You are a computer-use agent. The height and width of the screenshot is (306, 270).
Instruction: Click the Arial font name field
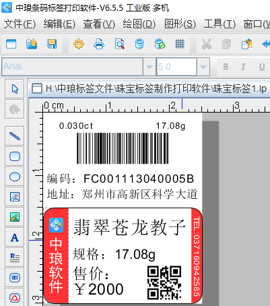(72, 67)
